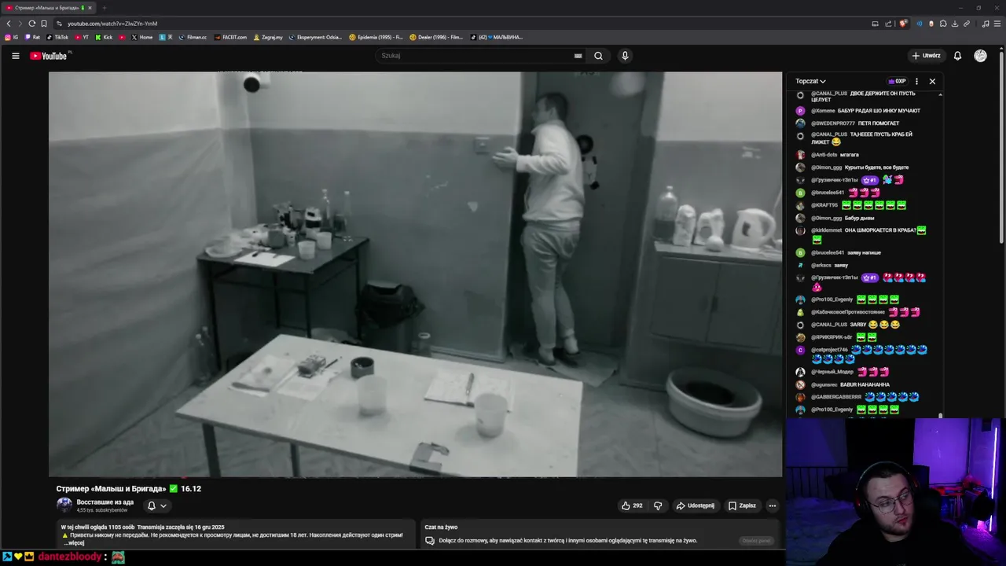Open the Filman.cc bookmark
The width and height of the screenshot is (1006, 566).
(x=193, y=37)
